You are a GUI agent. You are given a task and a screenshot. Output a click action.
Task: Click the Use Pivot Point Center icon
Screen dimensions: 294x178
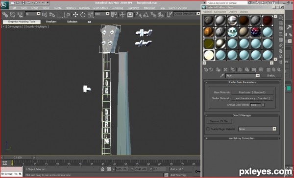click(114, 14)
